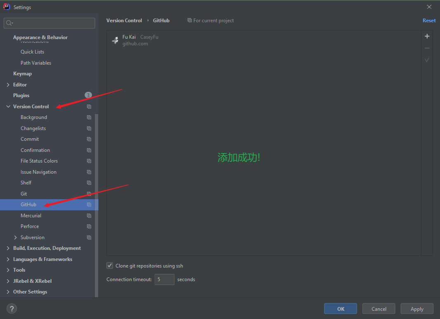Click the github.com server text
The width and height of the screenshot is (440, 319).
(x=135, y=44)
